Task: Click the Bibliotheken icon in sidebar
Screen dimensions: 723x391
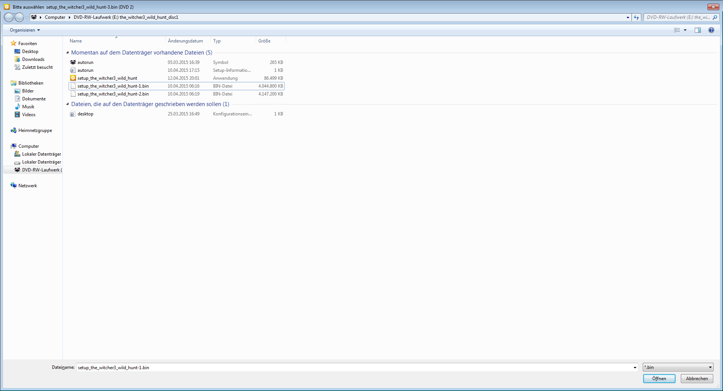Action: 14,83
